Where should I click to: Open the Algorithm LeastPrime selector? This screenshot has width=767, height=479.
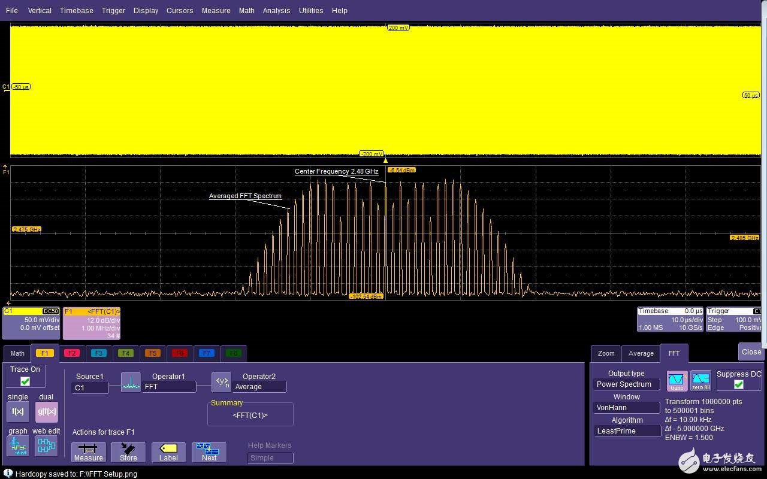(x=627, y=431)
